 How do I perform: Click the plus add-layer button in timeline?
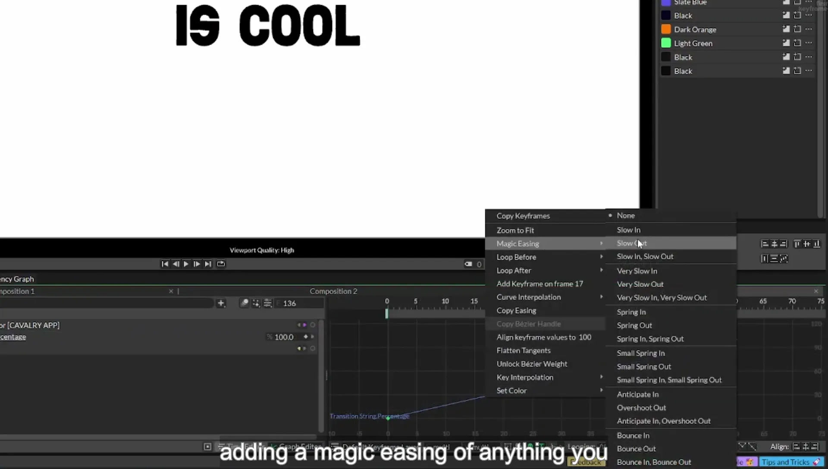click(x=221, y=303)
